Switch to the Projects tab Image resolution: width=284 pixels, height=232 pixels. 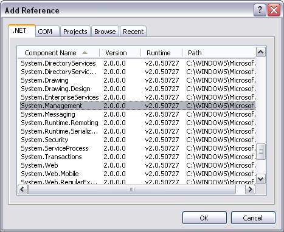pos(75,32)
